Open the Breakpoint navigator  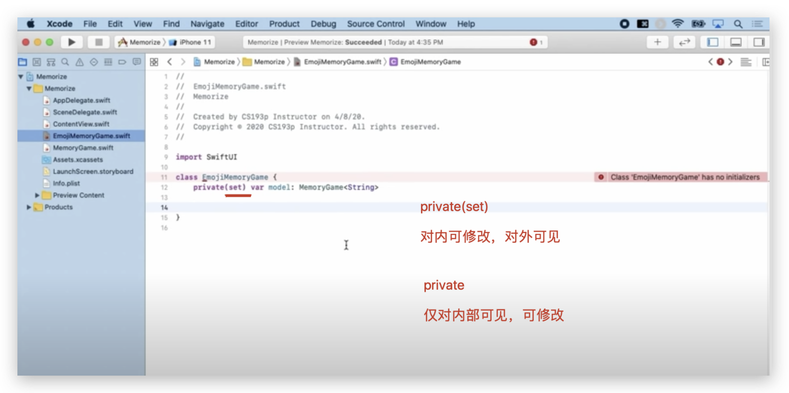point(122,62)
